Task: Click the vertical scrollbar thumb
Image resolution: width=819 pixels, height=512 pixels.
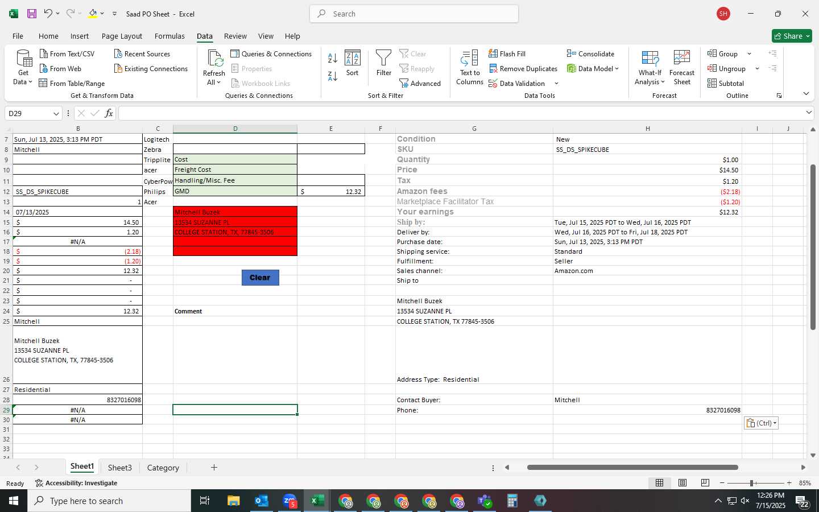Action: (813, 247)
